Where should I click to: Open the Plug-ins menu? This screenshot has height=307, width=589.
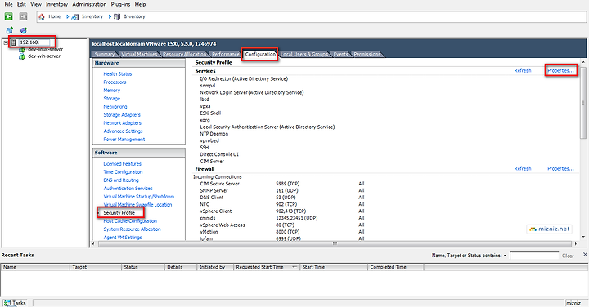[x=120, y=4]
